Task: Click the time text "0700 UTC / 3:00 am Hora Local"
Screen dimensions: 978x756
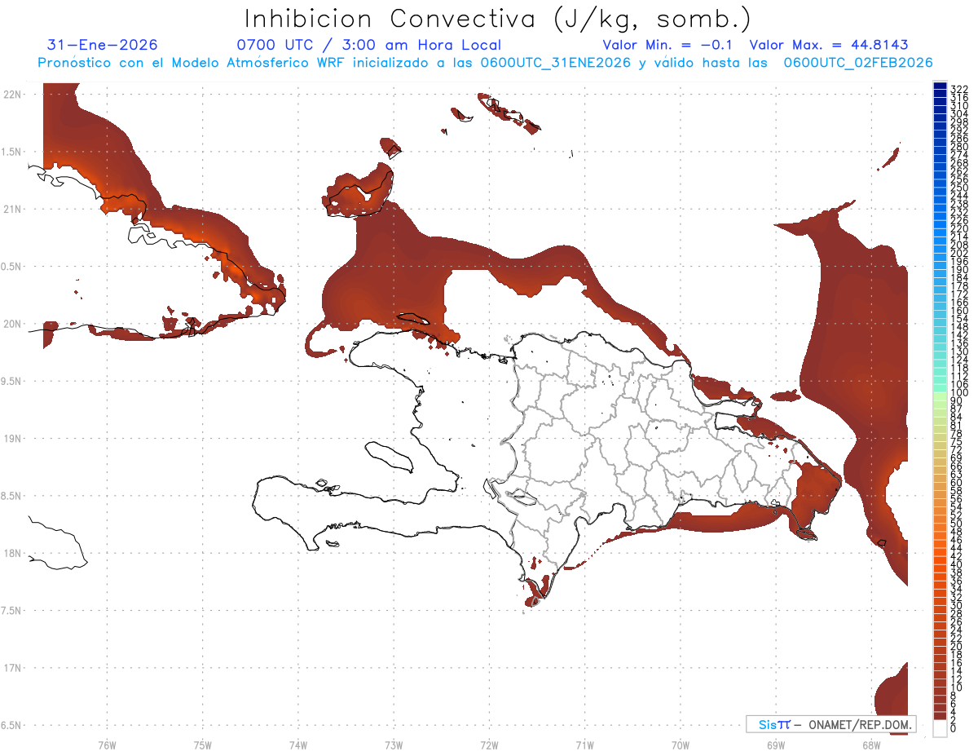Action: pos(368,45)
